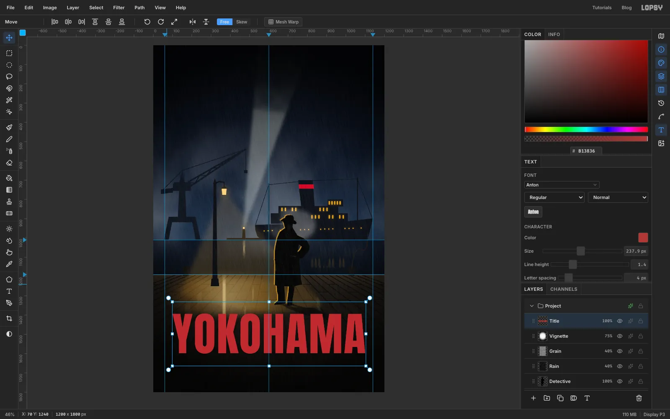The width and height of the screenshot is (670, 419).
Task: Click the rotate clockwise icon
Action: [x=161, y=22]
